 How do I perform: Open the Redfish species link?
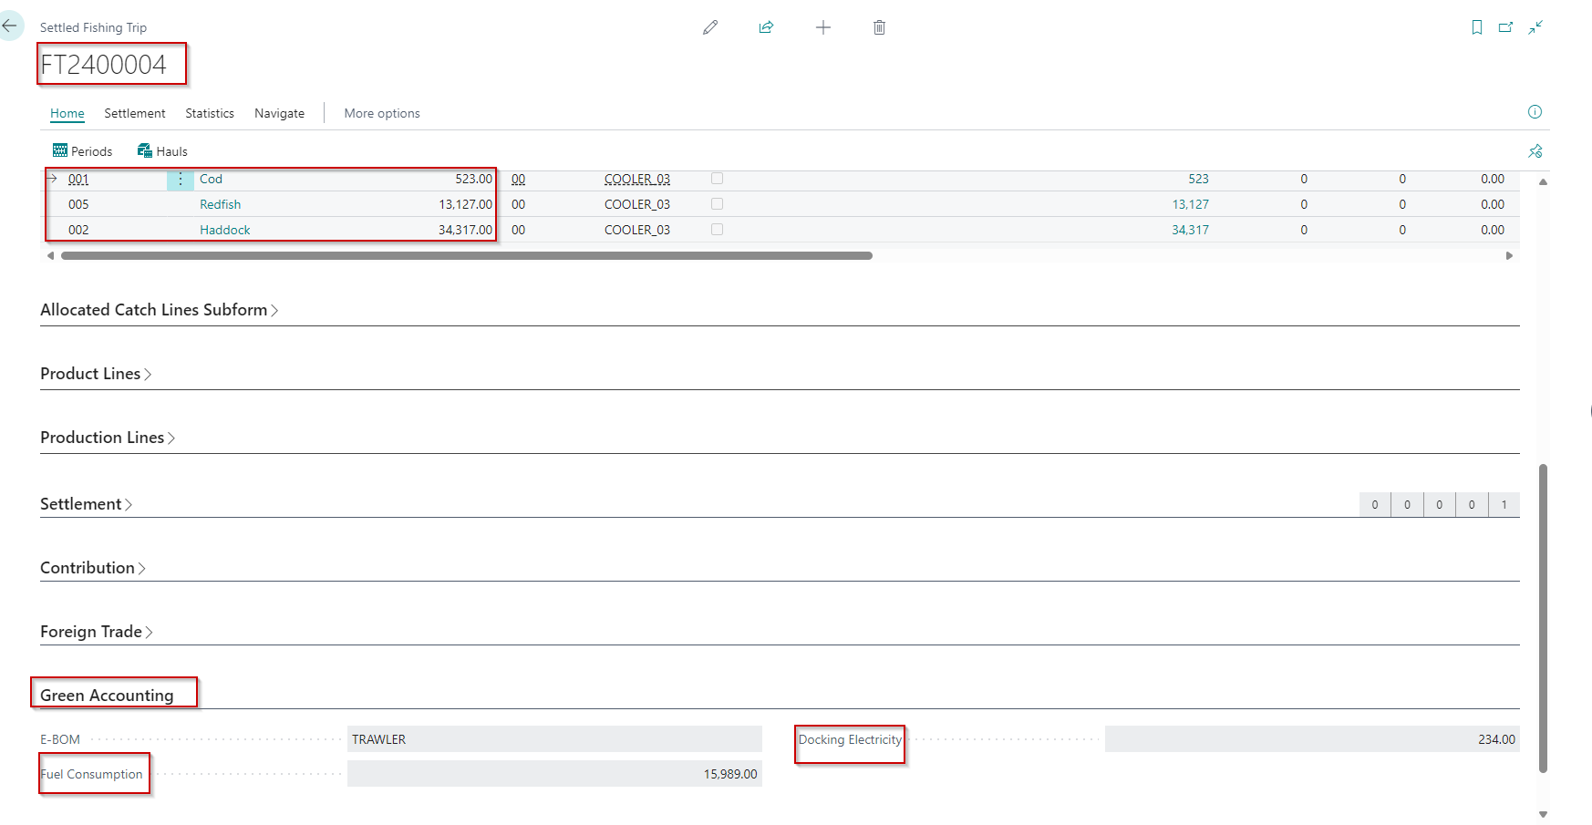point(220,204)
